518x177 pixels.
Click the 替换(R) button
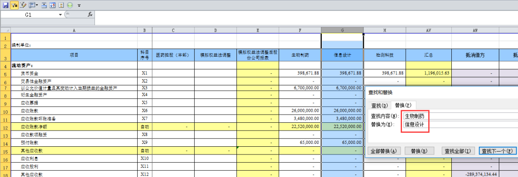click(x=419, y=151)
